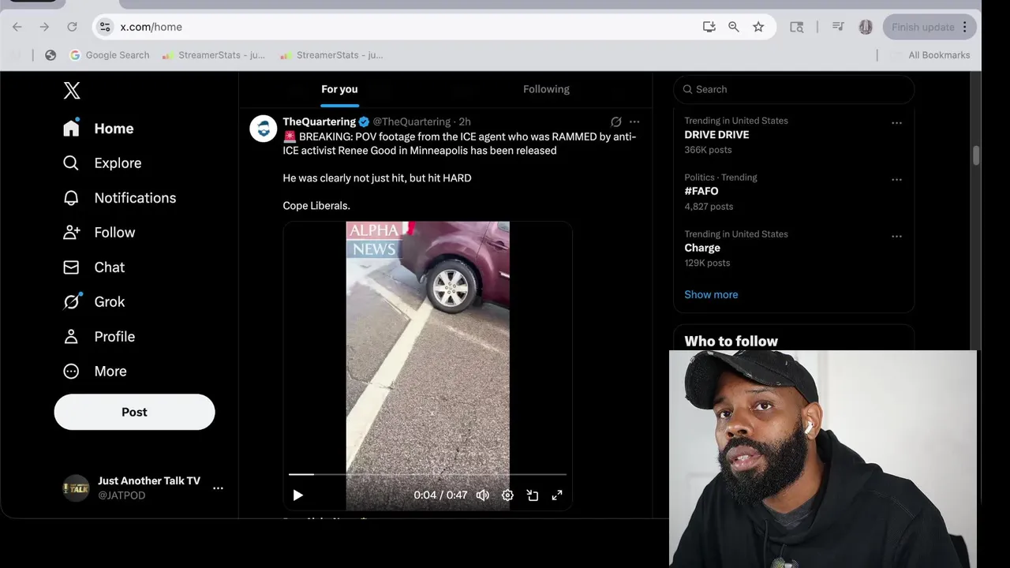1010x568 pixels.
Task: Click TheQuartering profile avatar
Action: click(264, 129)
